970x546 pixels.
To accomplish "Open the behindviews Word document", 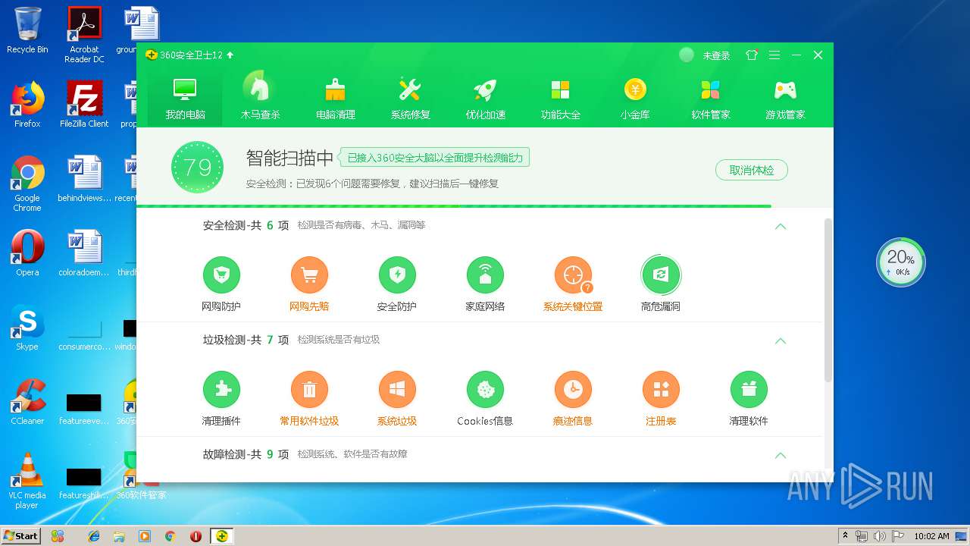I will click(x=84, y=179).
